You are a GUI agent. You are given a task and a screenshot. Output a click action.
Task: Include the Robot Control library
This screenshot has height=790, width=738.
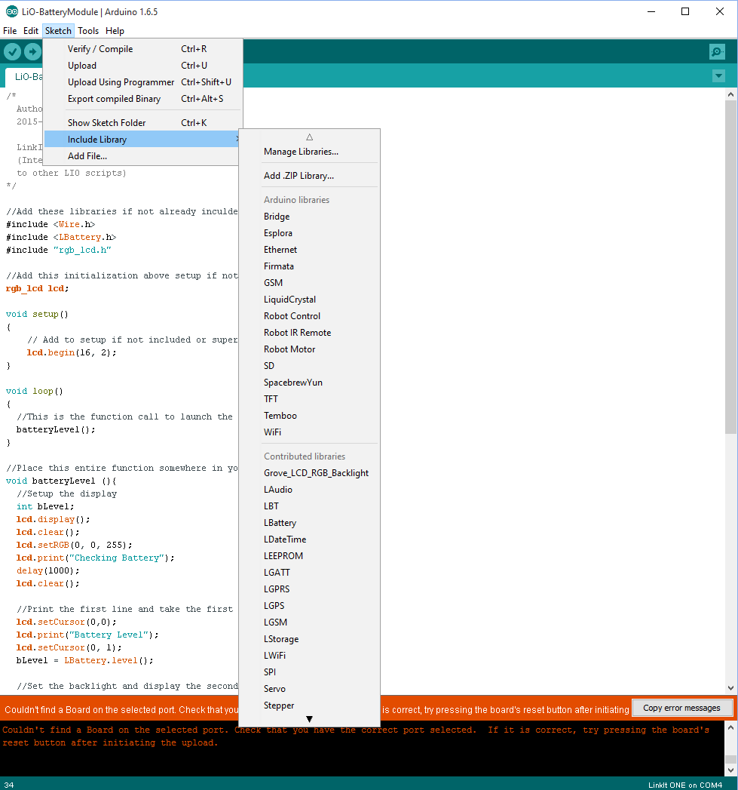click(309, 316)
